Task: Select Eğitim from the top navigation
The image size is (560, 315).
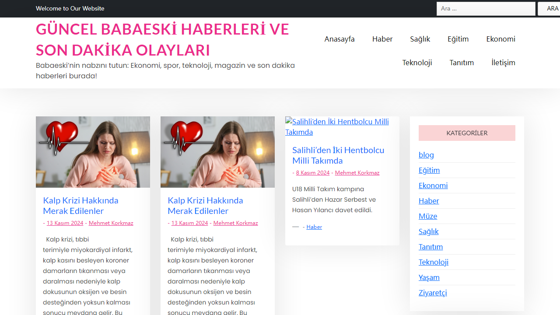Action: [458, 39]
